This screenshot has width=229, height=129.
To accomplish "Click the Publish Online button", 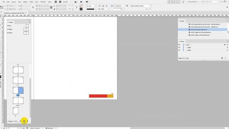I will point(174,2).
